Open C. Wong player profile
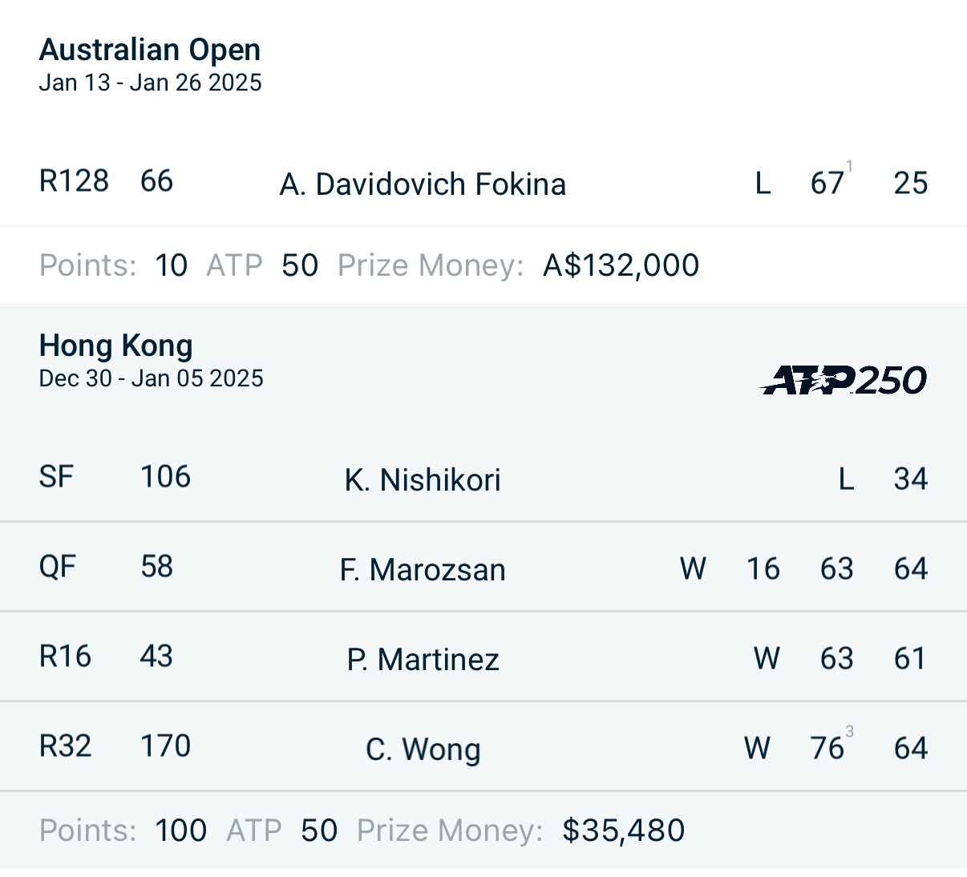Screen dimensions: 967x877 click(423, 750)
